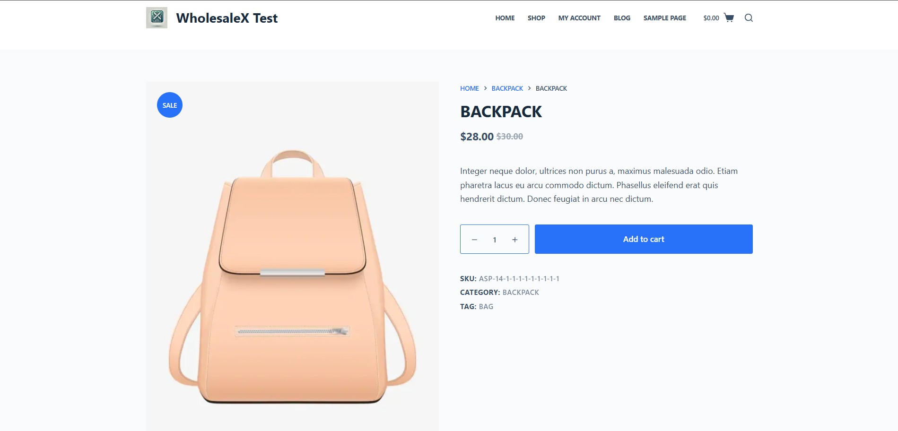Decrease quantity with the minus button

point(474,240)
